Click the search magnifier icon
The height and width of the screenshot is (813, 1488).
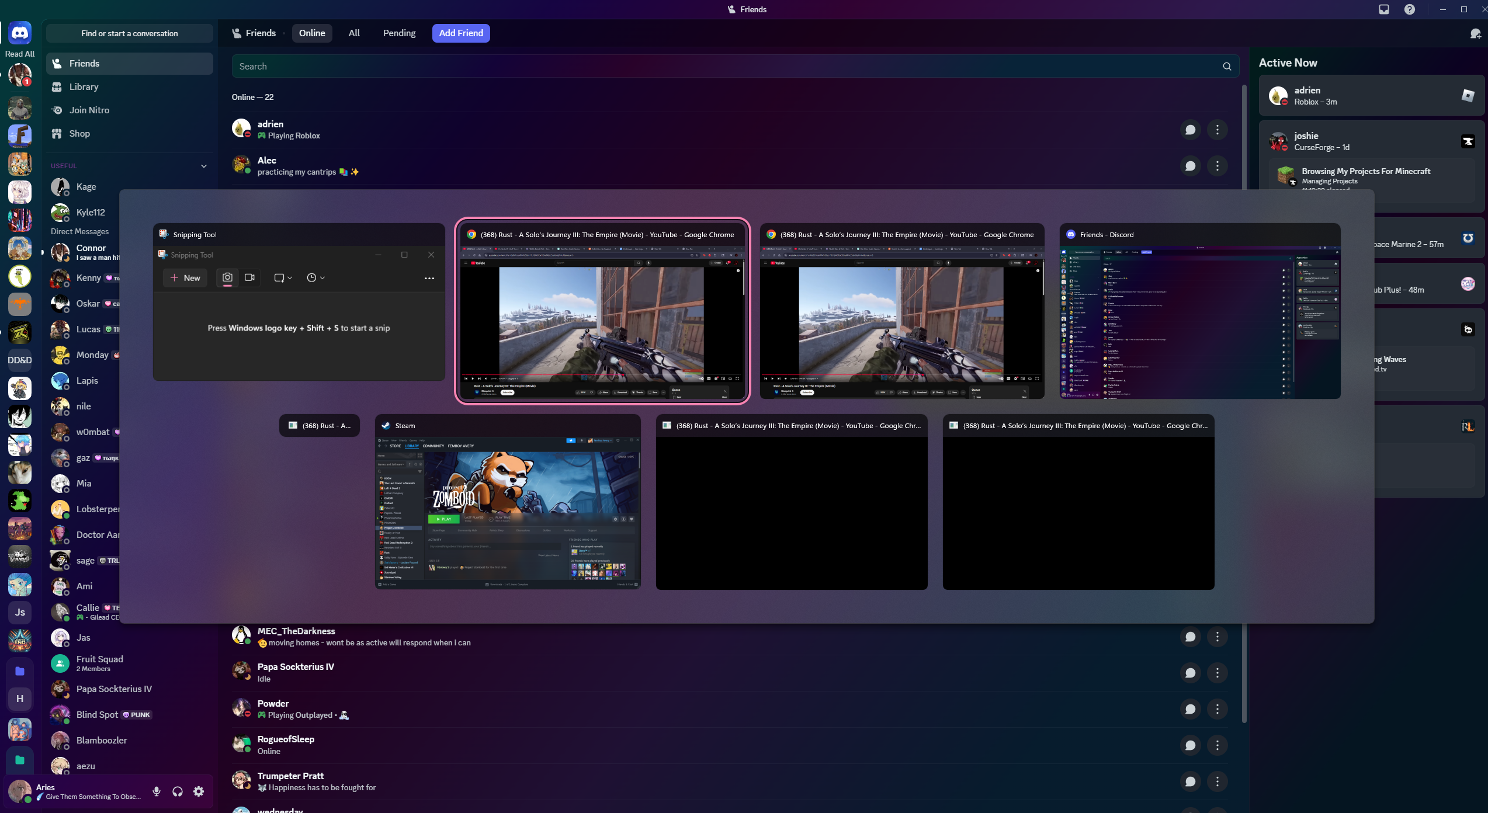tap(1227, 67)
